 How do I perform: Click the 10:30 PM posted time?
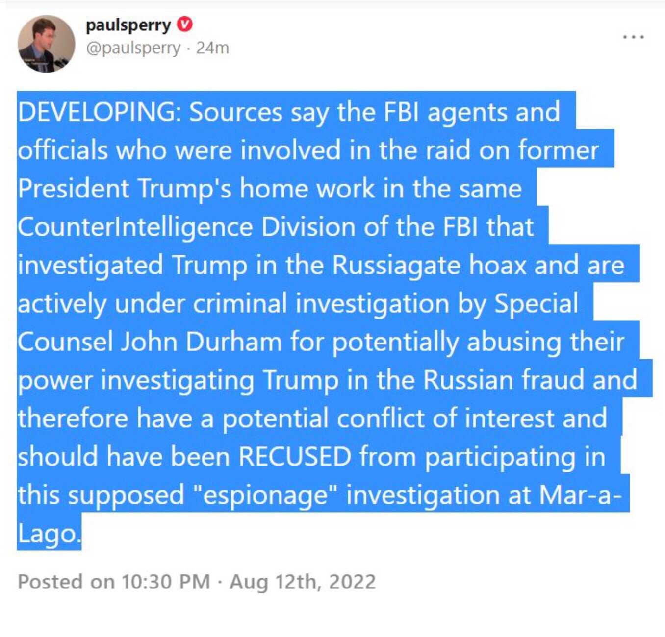[166, 582]
